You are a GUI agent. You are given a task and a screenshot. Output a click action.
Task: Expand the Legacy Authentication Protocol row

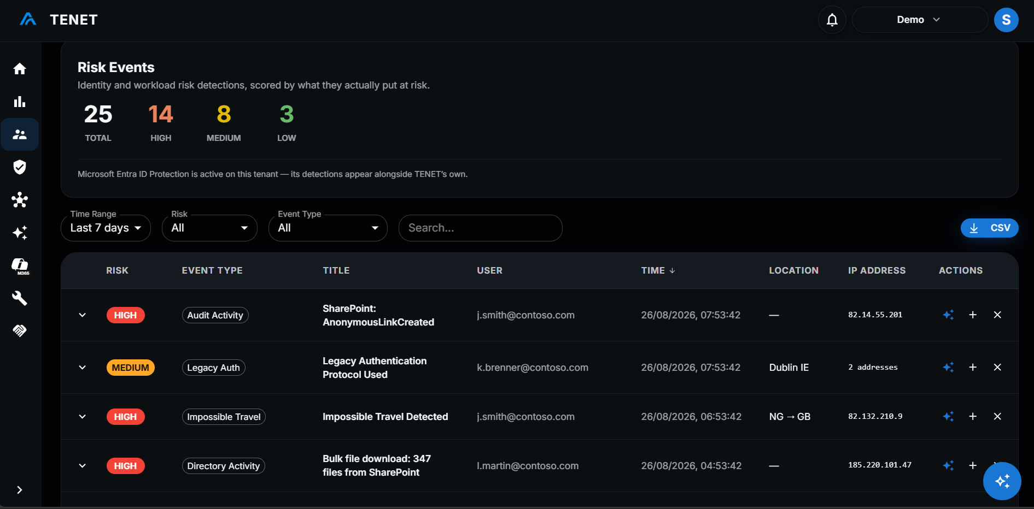(82, 368)
